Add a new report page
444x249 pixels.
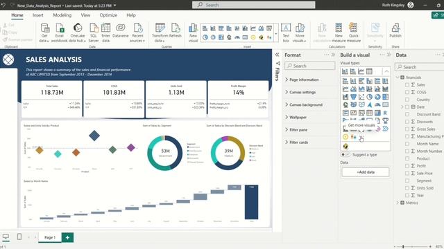coord(67,237)
